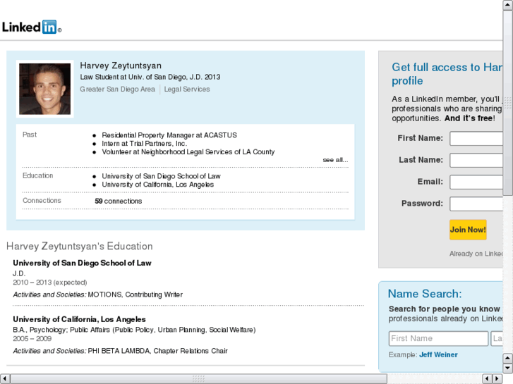513x384 pixels.
Task: Click the 'B.A., Psychology; Public Affairs' degree text
Action: (x=134, y=330)
